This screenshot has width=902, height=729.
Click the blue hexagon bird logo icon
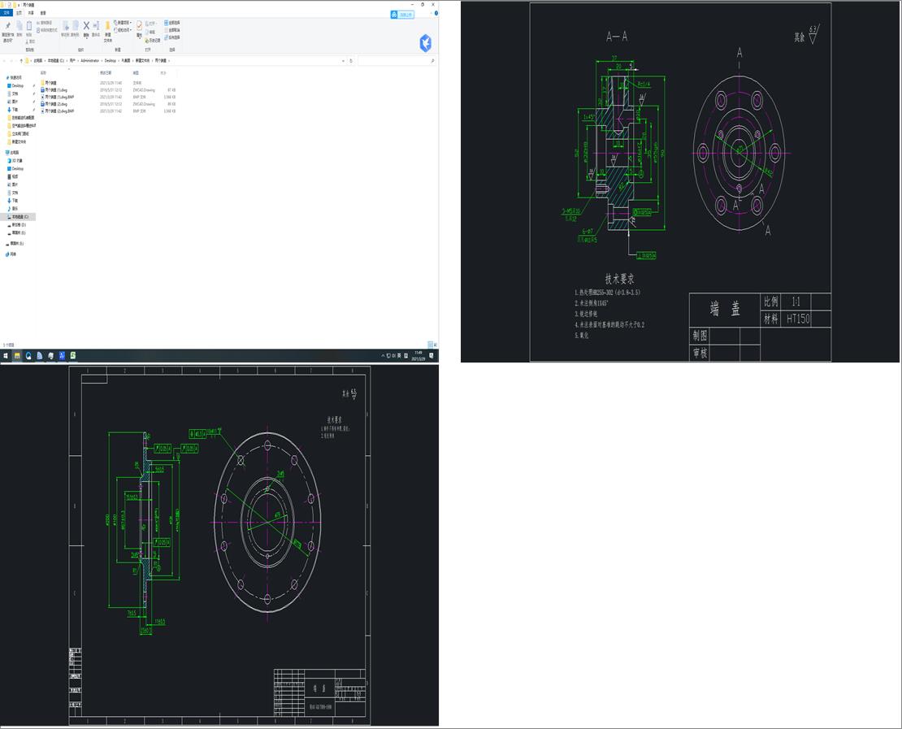426,43
